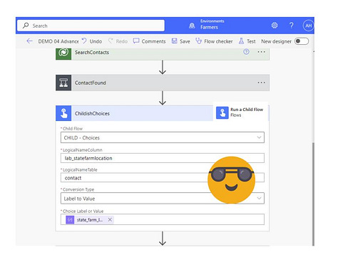Viewport: 338px width, 257px height.
Task: Click the Comments speech bubble icon
Action: pyautogui.click(x=136, y=41)
